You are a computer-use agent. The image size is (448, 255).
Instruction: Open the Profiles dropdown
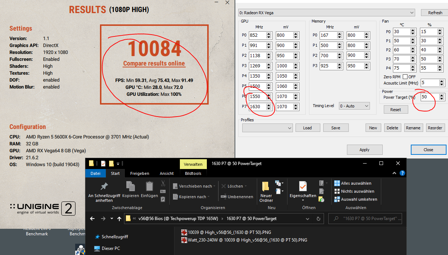pyautogui.click(x=267, y=128)
